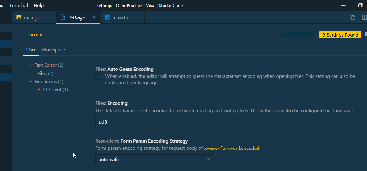
Task: Switch to the main.ts tab
Action: (122, 18)
